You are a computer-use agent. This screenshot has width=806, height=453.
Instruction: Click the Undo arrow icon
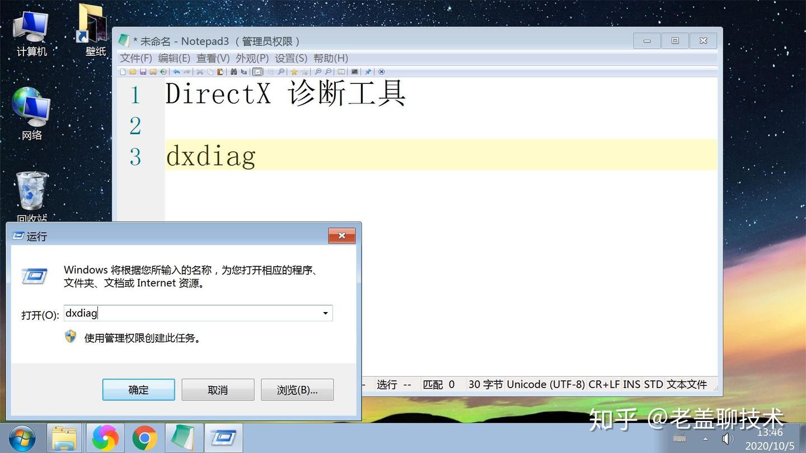(177, 72)
